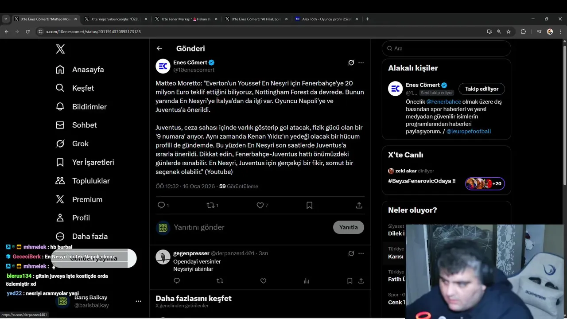
Task: Open a new browser tab
Action: point(367,19)
